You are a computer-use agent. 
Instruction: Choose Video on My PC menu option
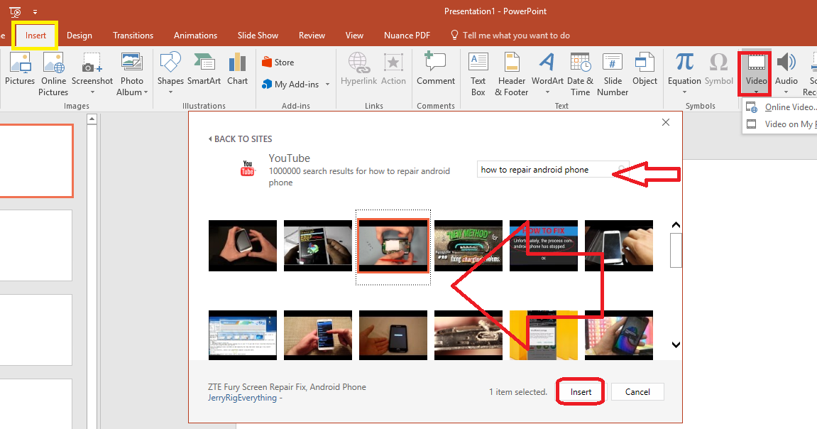point(784,124)
